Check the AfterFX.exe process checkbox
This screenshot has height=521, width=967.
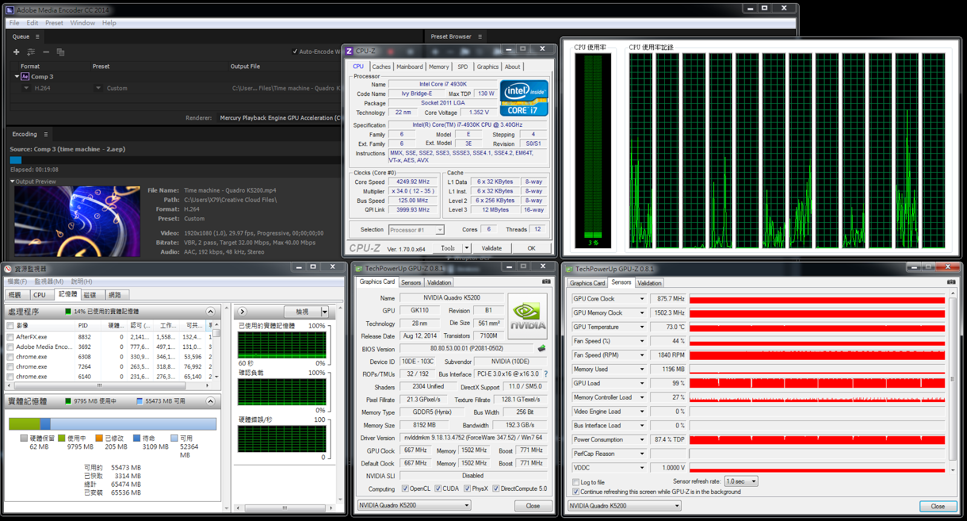pos(10,337)
